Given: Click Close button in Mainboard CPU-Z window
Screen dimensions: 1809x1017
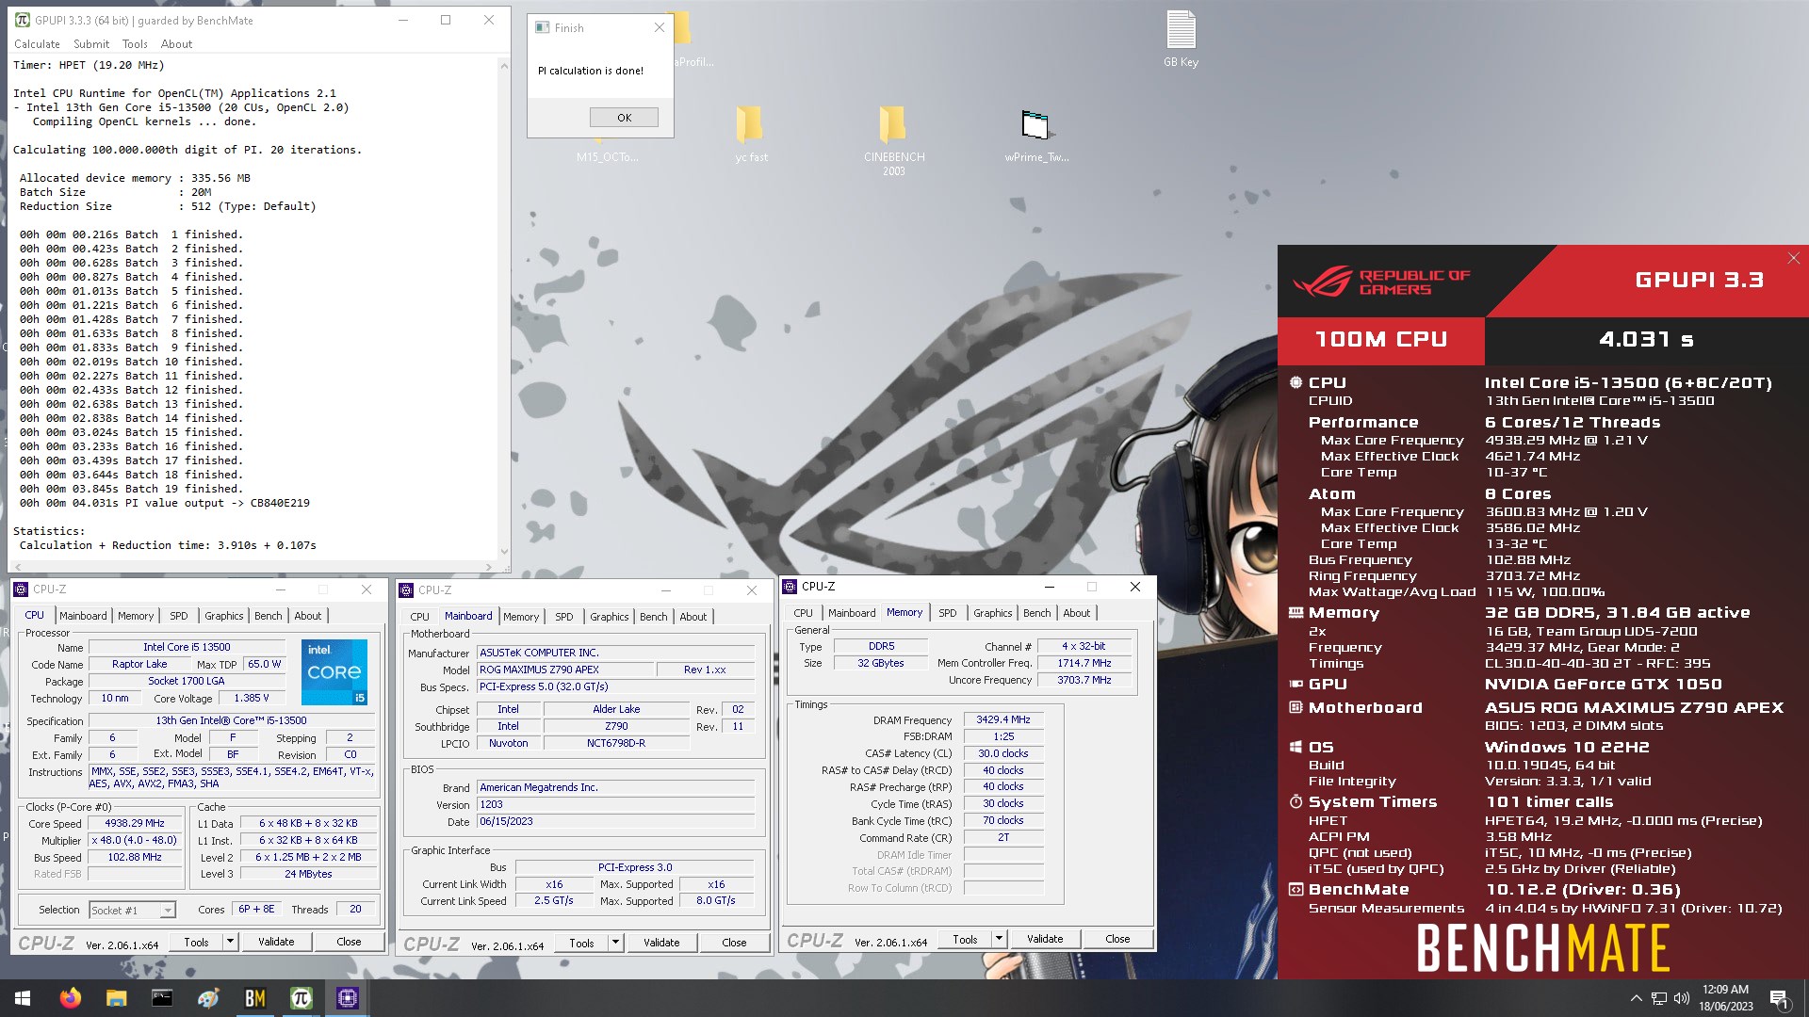Looking at the screenshot, I should [734, 943].
